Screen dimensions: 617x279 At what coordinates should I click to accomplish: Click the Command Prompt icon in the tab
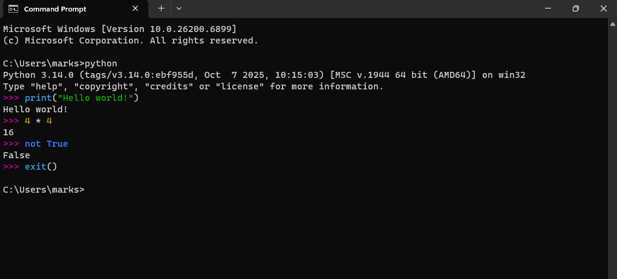point(13,8)
